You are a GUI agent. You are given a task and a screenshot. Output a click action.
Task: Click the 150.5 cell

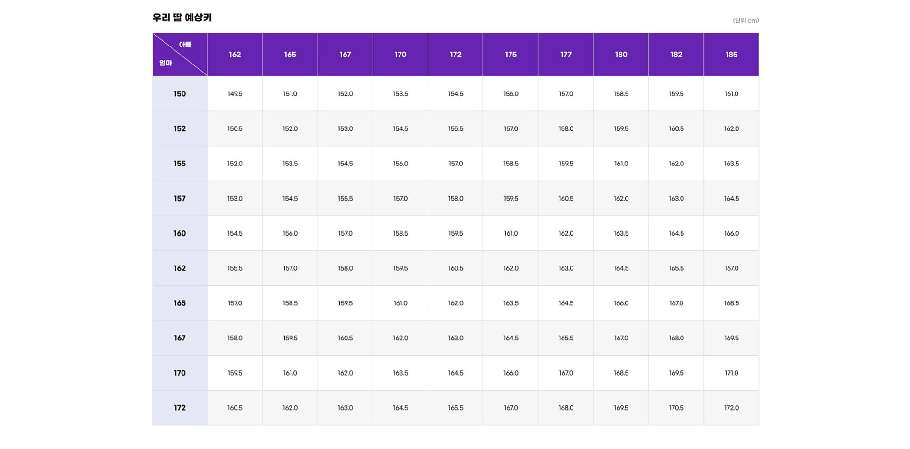pyautogui.click(x=235, y=129)
